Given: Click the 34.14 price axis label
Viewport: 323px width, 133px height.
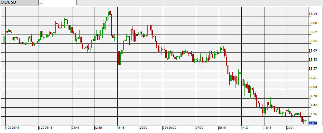Looking at the screenshot, I should click(x=313, y=14).
